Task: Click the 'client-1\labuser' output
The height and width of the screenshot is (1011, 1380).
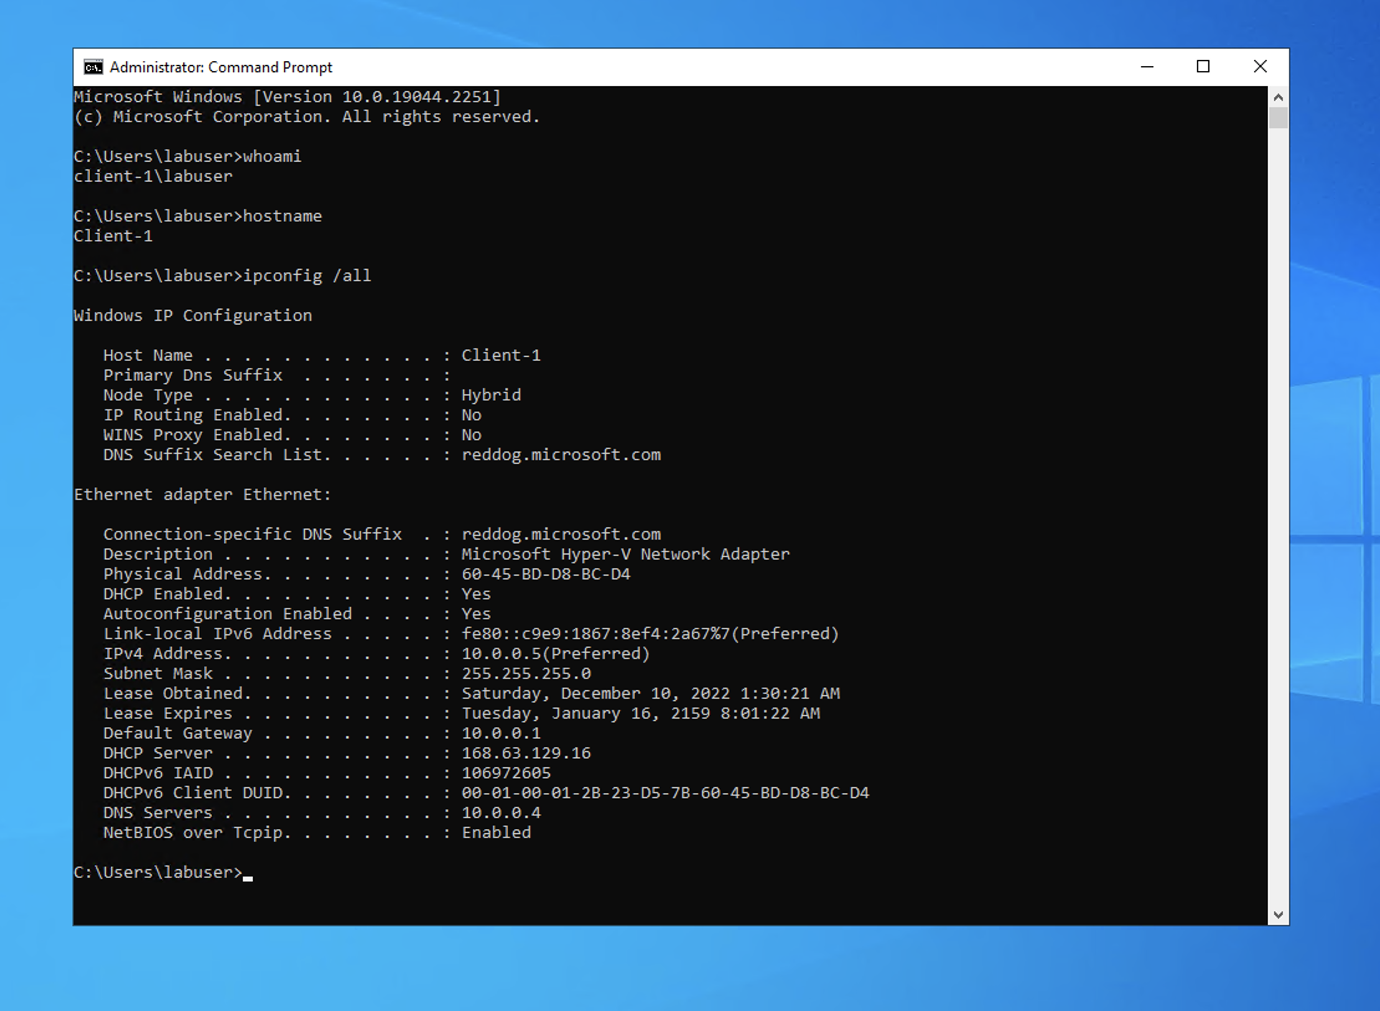Action: coord(153,177)
